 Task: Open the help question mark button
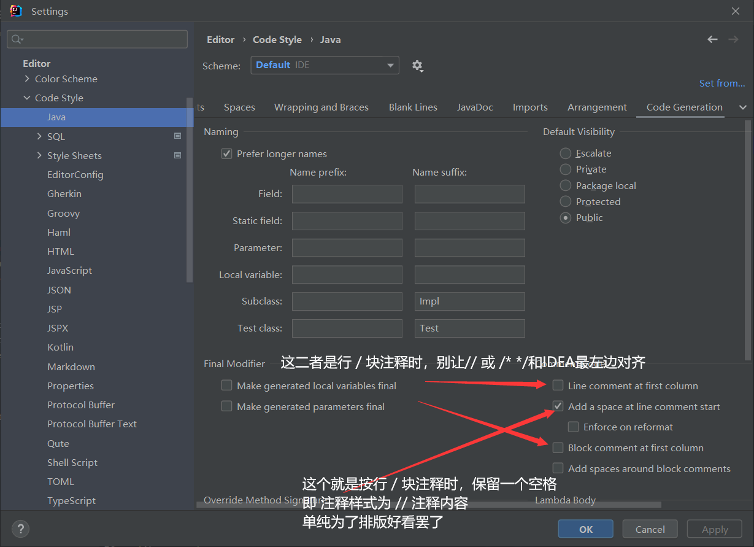point(21,529)
